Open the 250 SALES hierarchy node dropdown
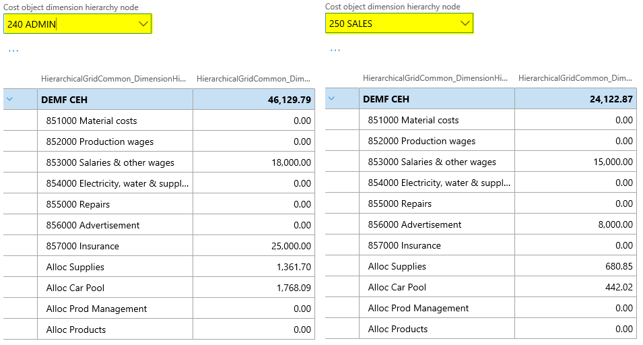 [x=465, y=24]
